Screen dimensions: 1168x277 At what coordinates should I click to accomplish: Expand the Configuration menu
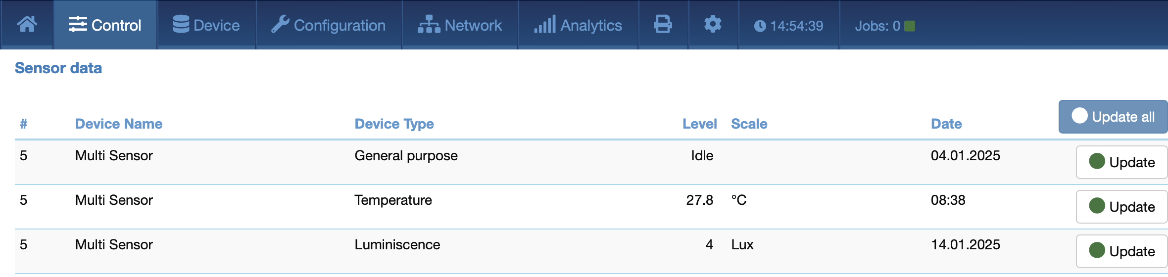pos(329,25)
